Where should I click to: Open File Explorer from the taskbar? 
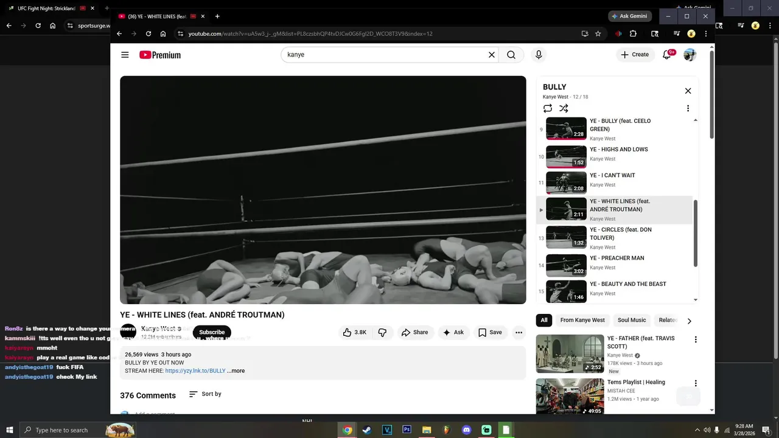pos(427,430)
